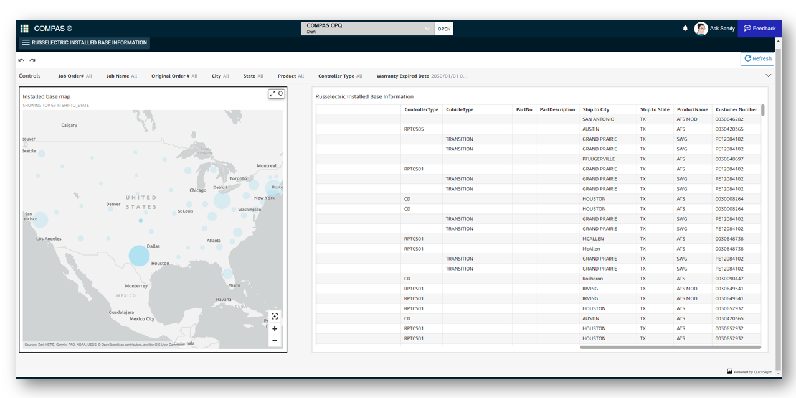Image resolution: width=796 pixels, height=398 pixels.
Task: Click the notification bell icon
Action: coord(685,29)
